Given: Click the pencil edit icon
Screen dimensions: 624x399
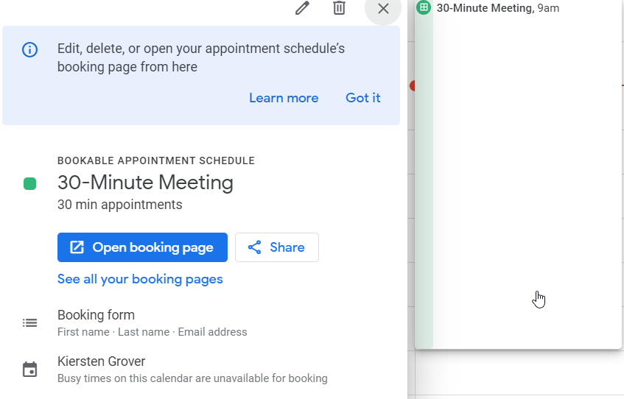Looking at the screenshot, I should (302, 8).
